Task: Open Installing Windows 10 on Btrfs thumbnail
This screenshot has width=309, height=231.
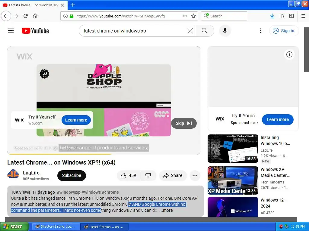Action: click(233, 149)
